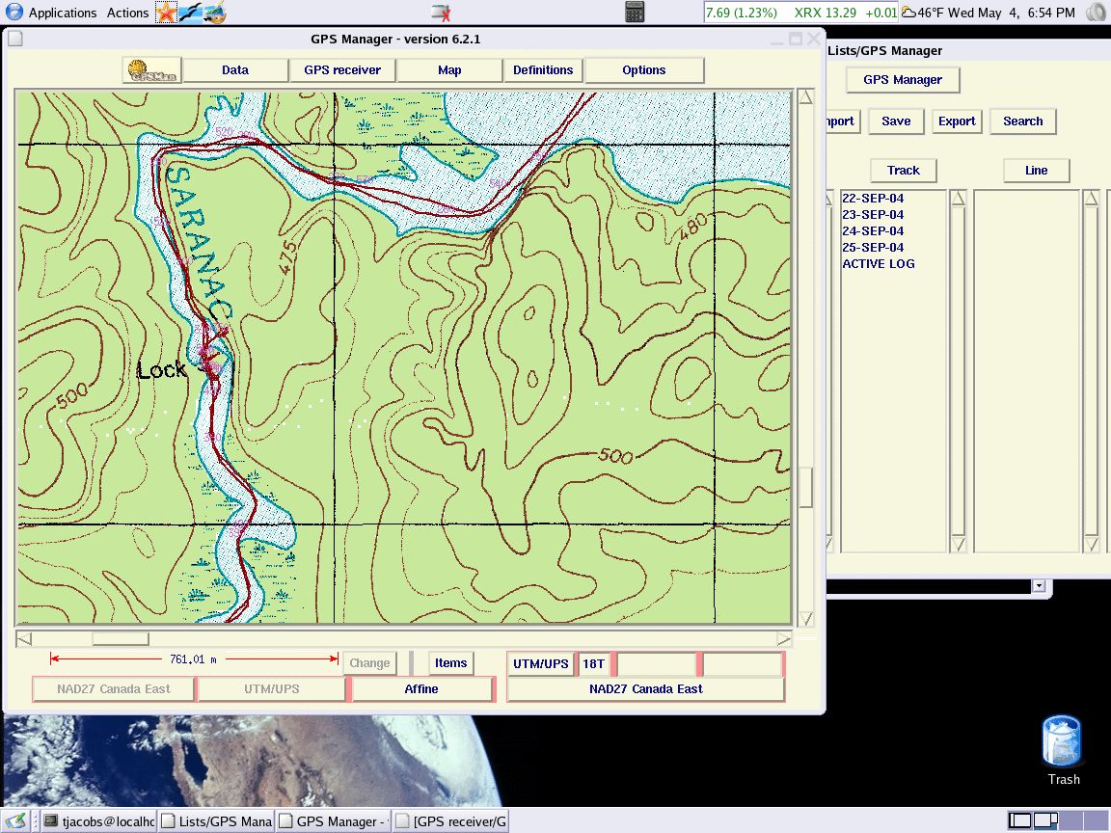Screen dimensions: 1111x833
Task: Click the star launcher icon in top panel
Action: [x=166, y=13]
